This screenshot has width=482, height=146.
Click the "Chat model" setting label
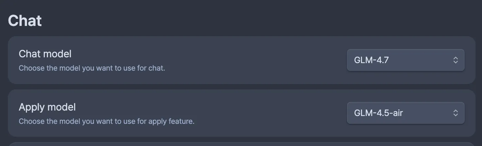tap(45, 54)
